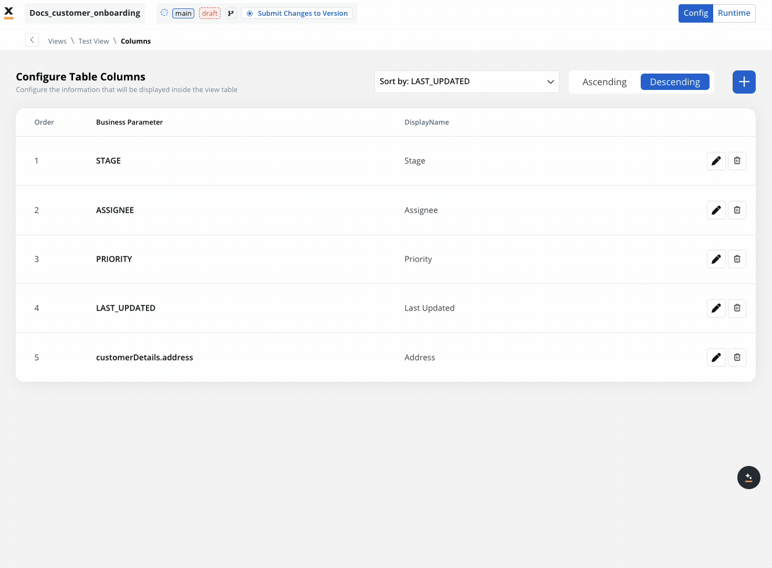Edit the ASSIGNEE column row
The width and height of the screenshot is (772, 568).
(716, 210)
